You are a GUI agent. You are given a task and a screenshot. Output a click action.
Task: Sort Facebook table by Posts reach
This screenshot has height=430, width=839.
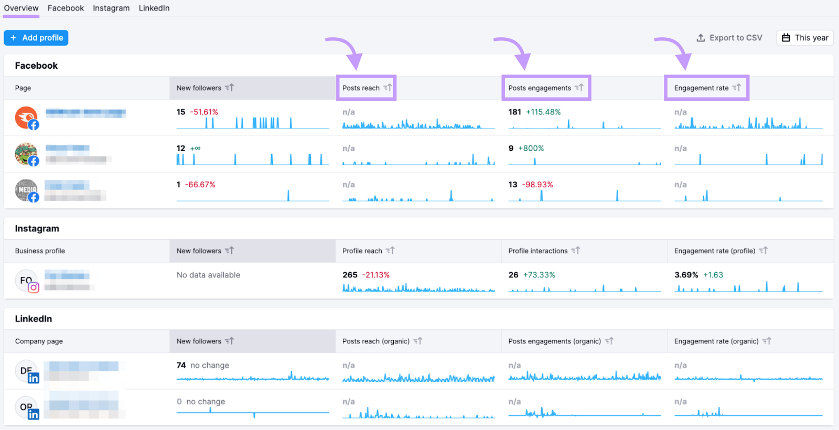(x=367, y=88)
